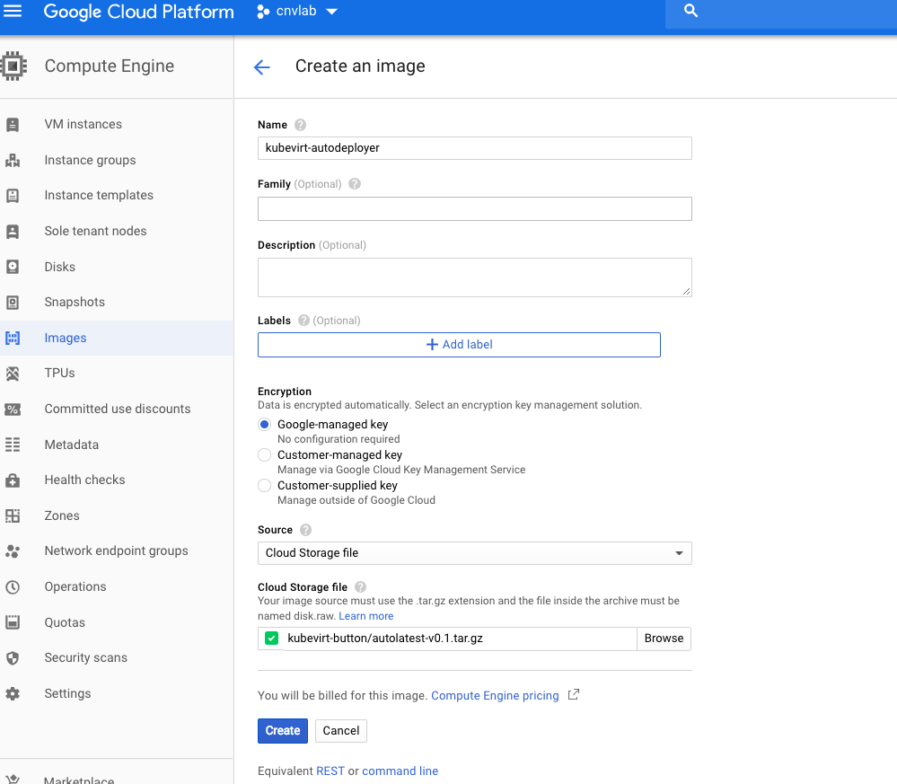The height and width of the screenshot is (784, 897).
Task: Click into the Description text area
Action: (x=474, y=277)
